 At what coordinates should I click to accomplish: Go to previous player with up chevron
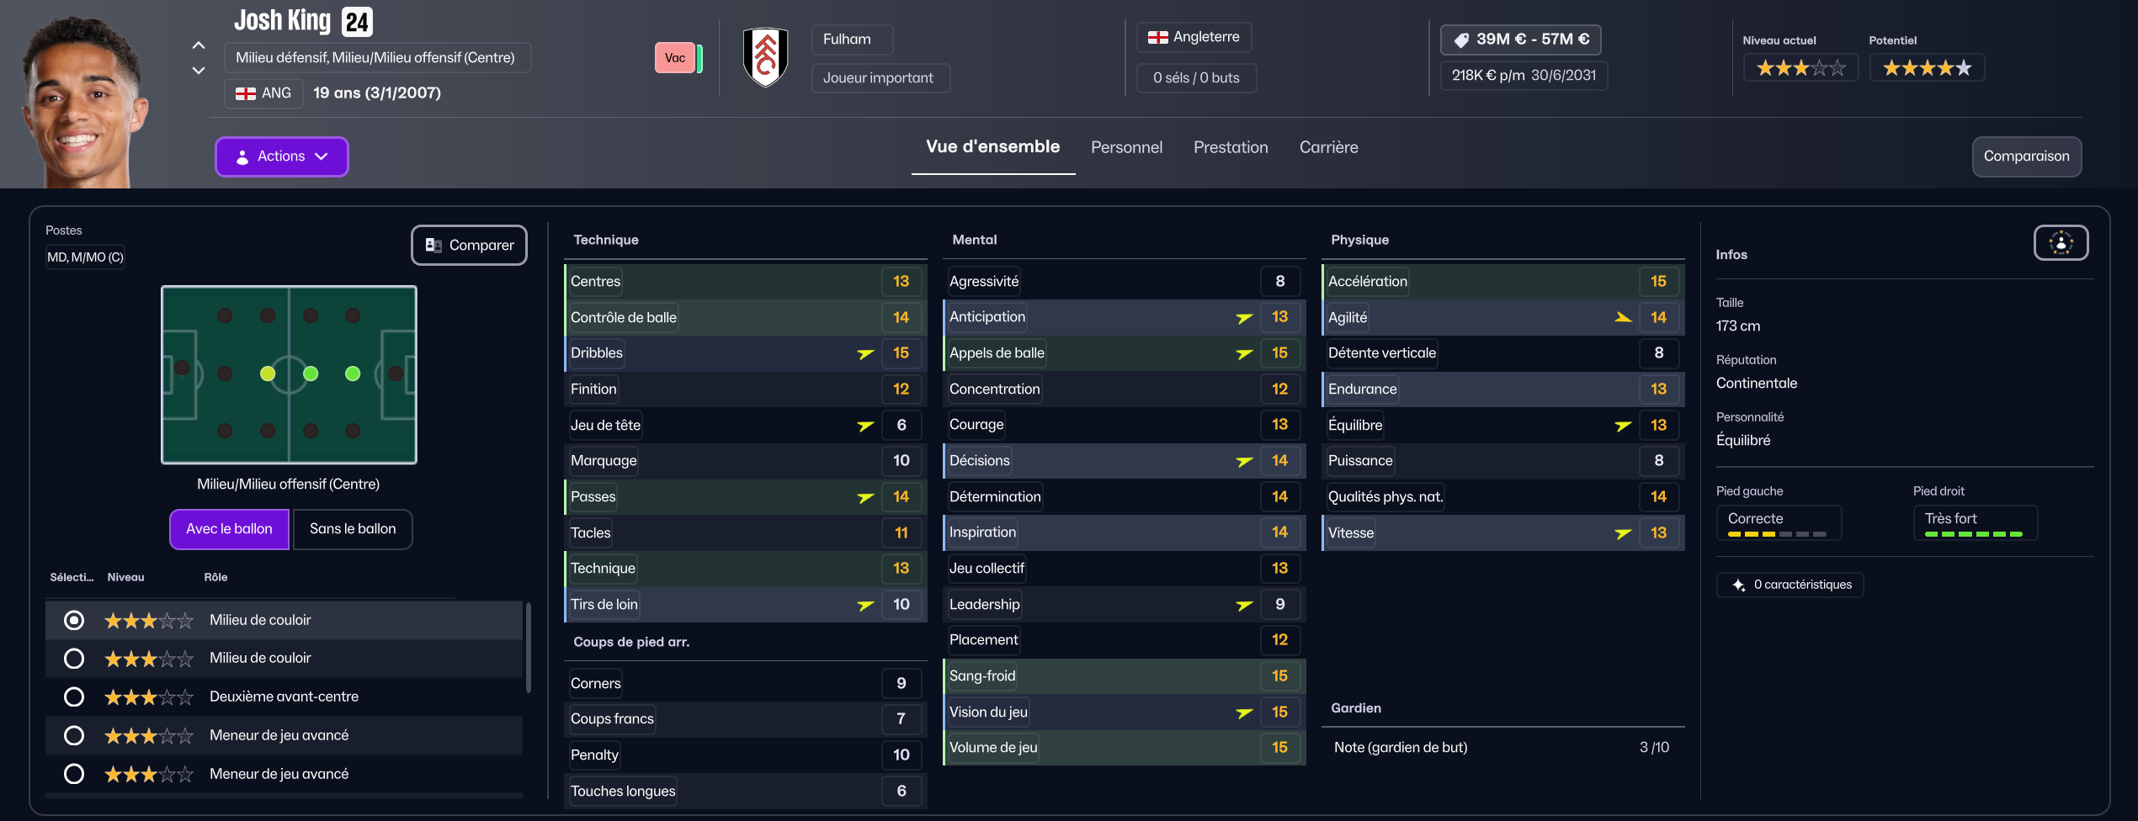pyautogui.click(x=199, y=45)
